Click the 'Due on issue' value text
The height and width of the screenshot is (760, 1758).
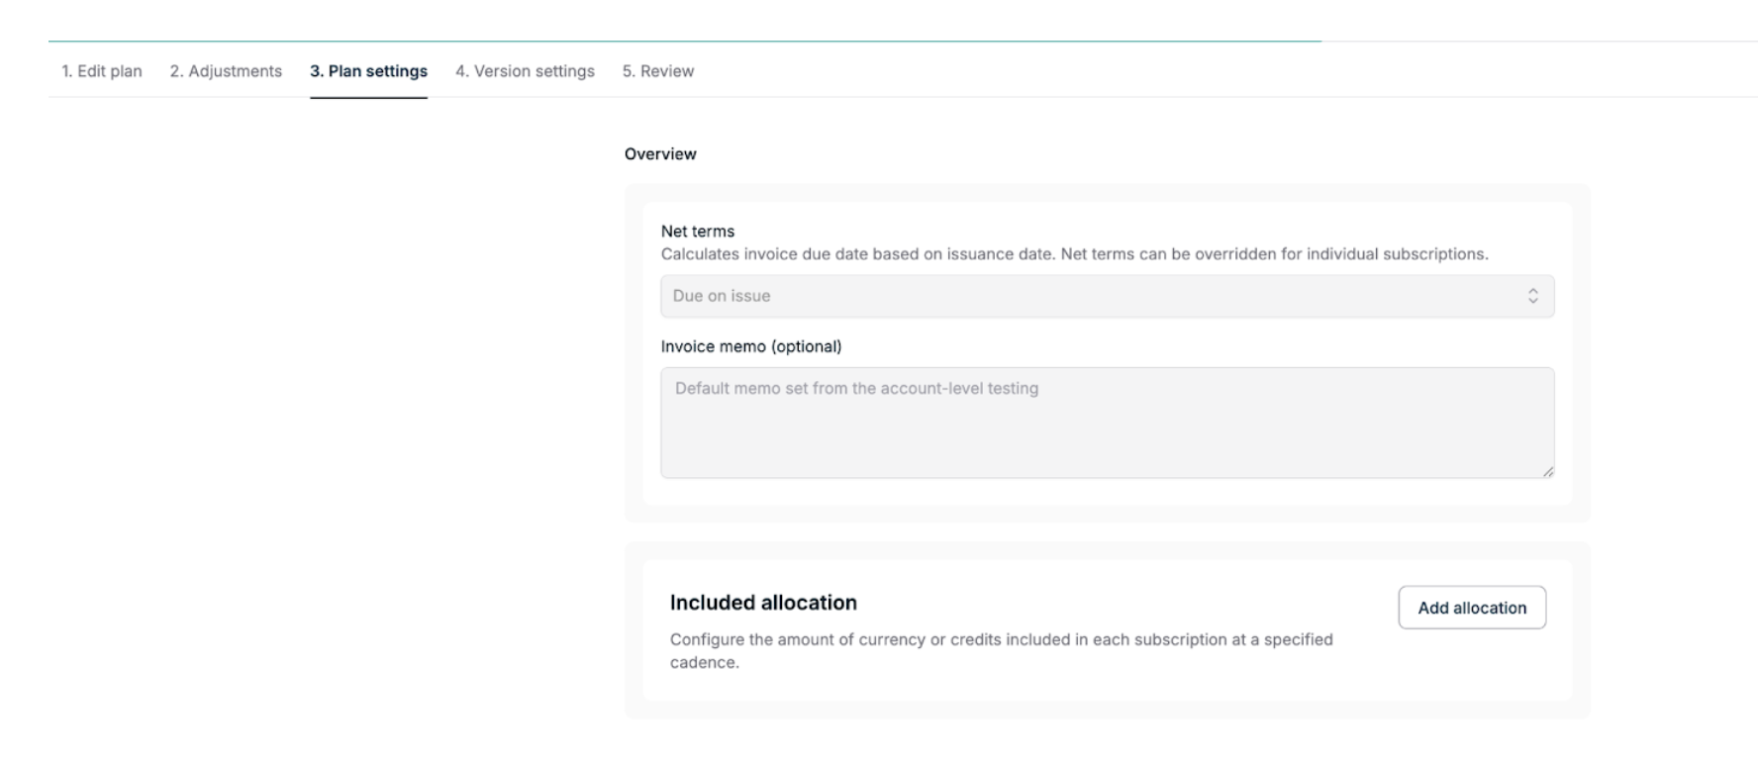722,296
